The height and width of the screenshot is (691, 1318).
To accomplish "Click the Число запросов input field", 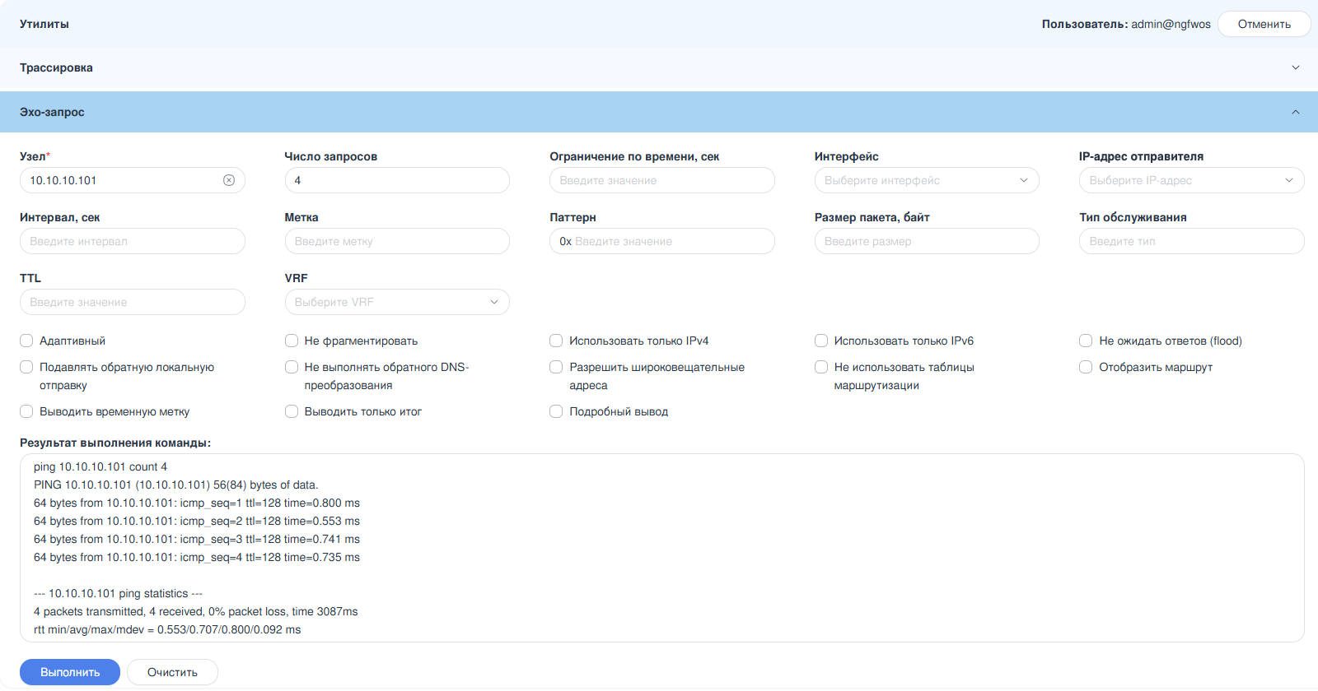I will (x=397, y=180).
